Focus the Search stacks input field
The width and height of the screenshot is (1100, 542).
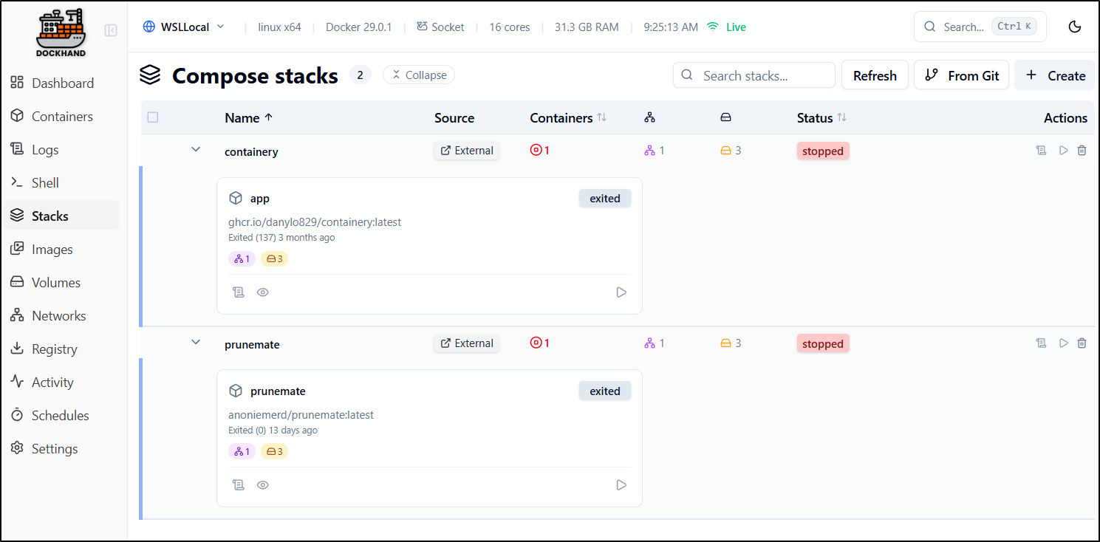pos(761,75)
